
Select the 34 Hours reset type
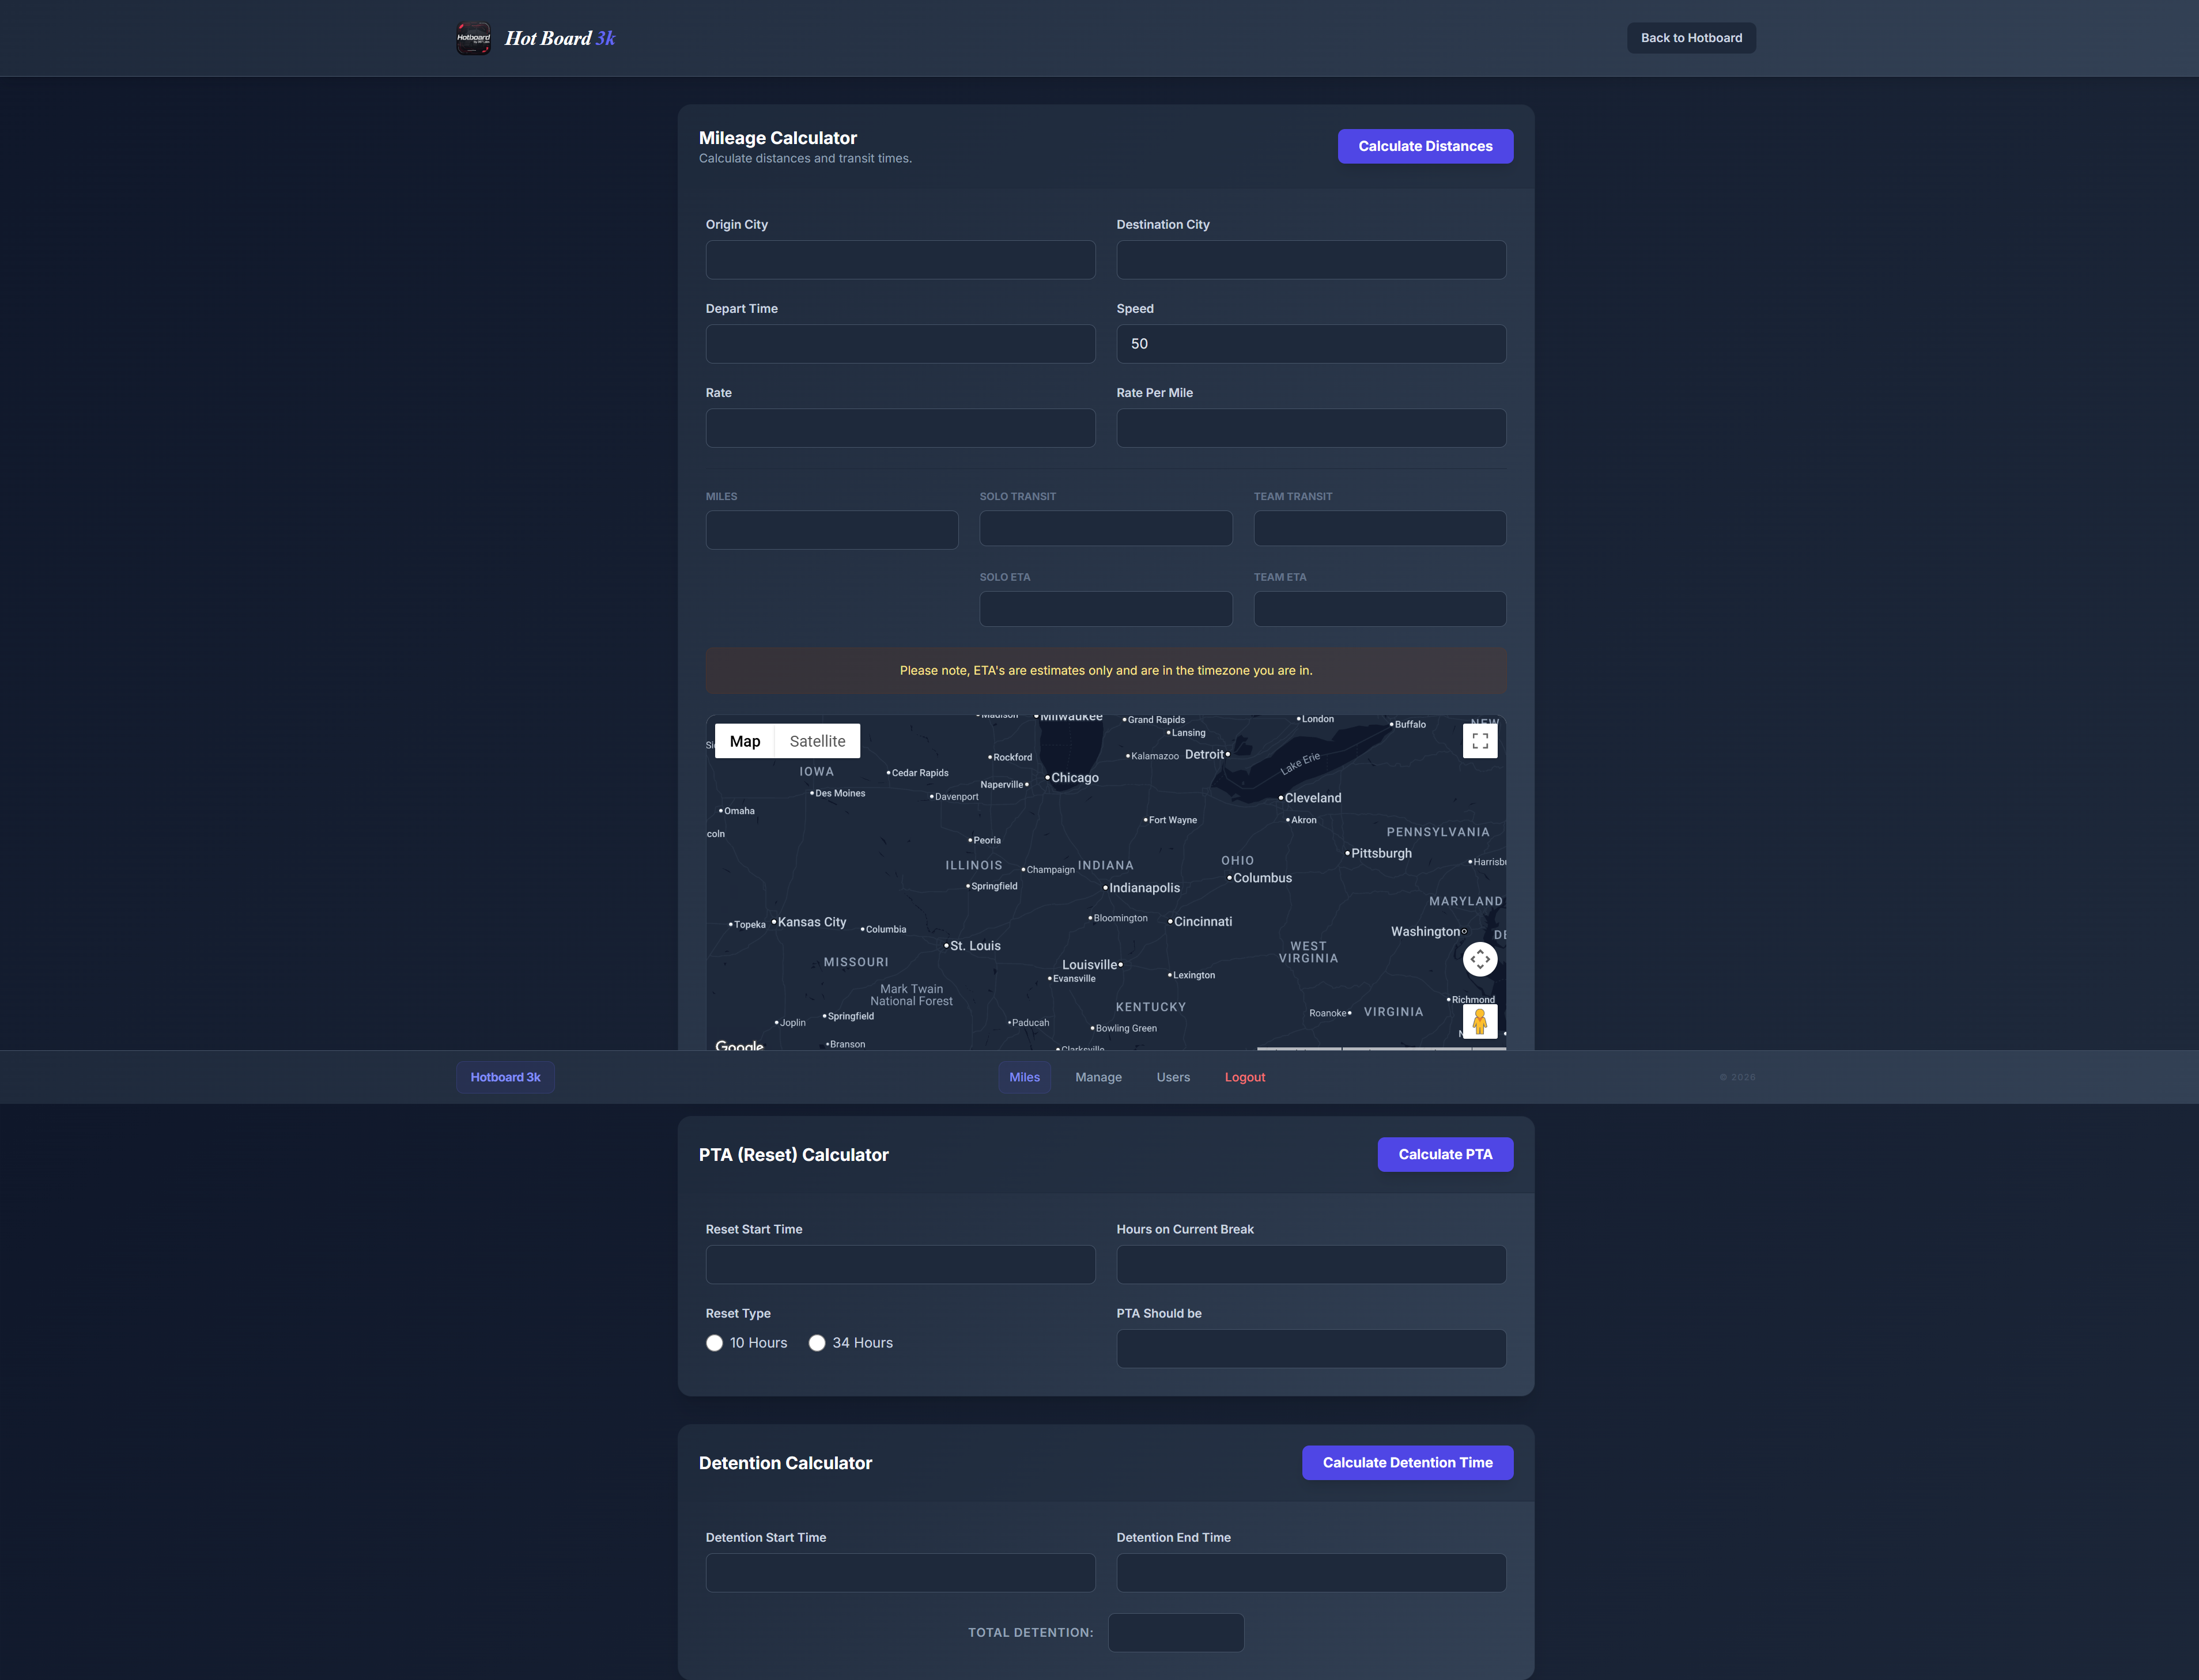point(817,1343)
